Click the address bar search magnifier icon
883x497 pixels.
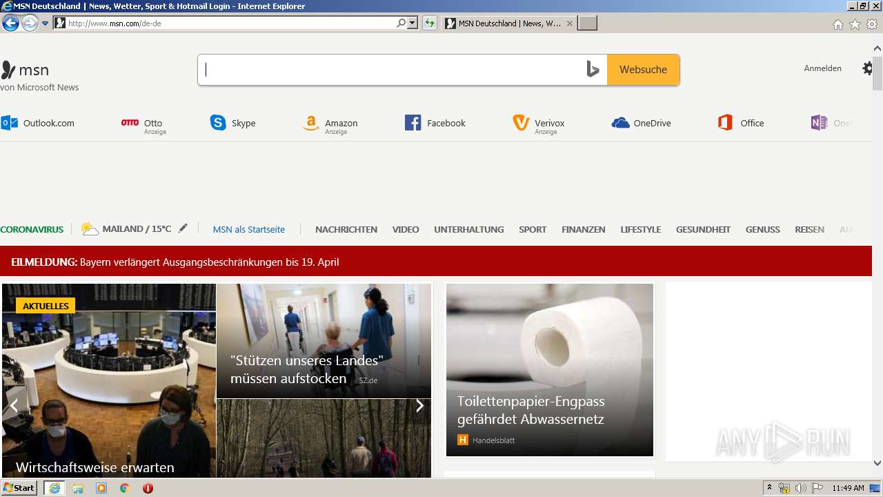pos(401,23)
